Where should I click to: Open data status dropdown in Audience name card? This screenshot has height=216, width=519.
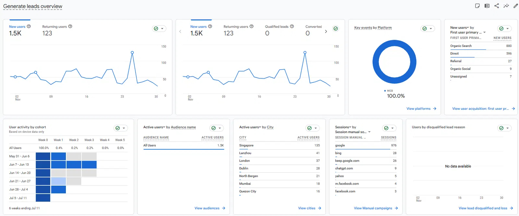coord(216,128)
